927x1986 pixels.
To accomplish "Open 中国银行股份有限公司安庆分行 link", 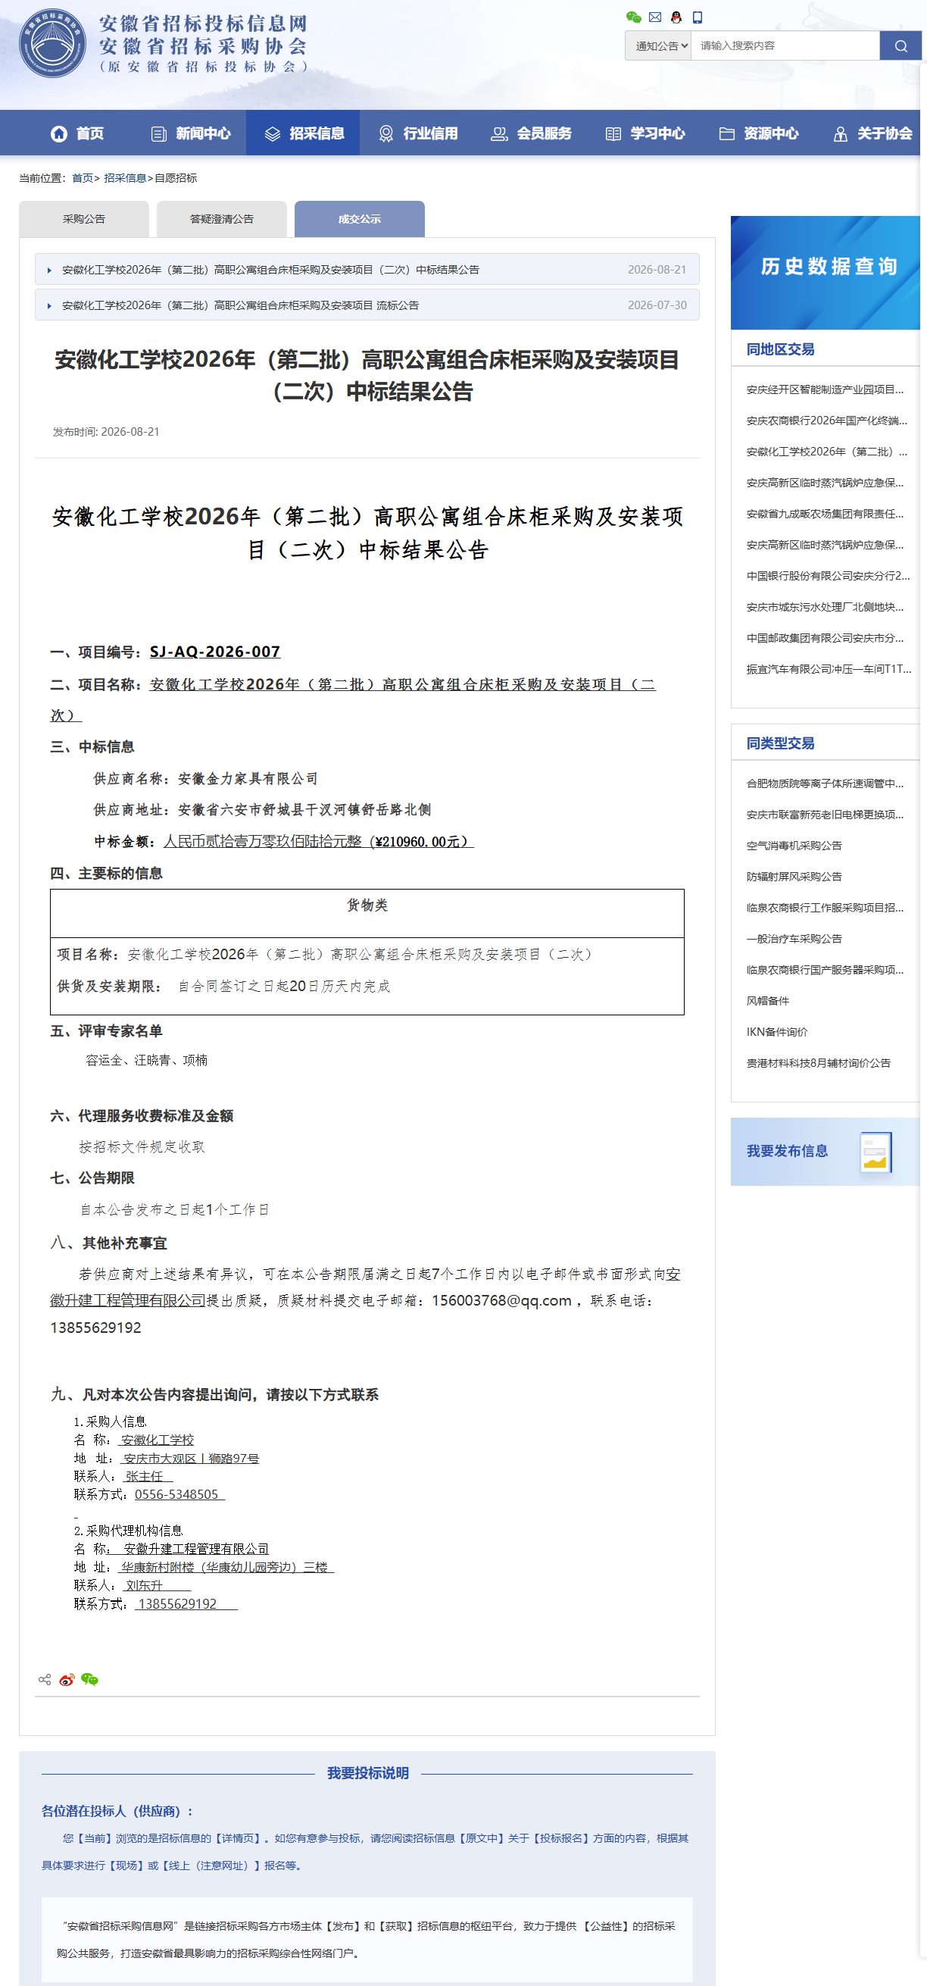I will point(828,576).
